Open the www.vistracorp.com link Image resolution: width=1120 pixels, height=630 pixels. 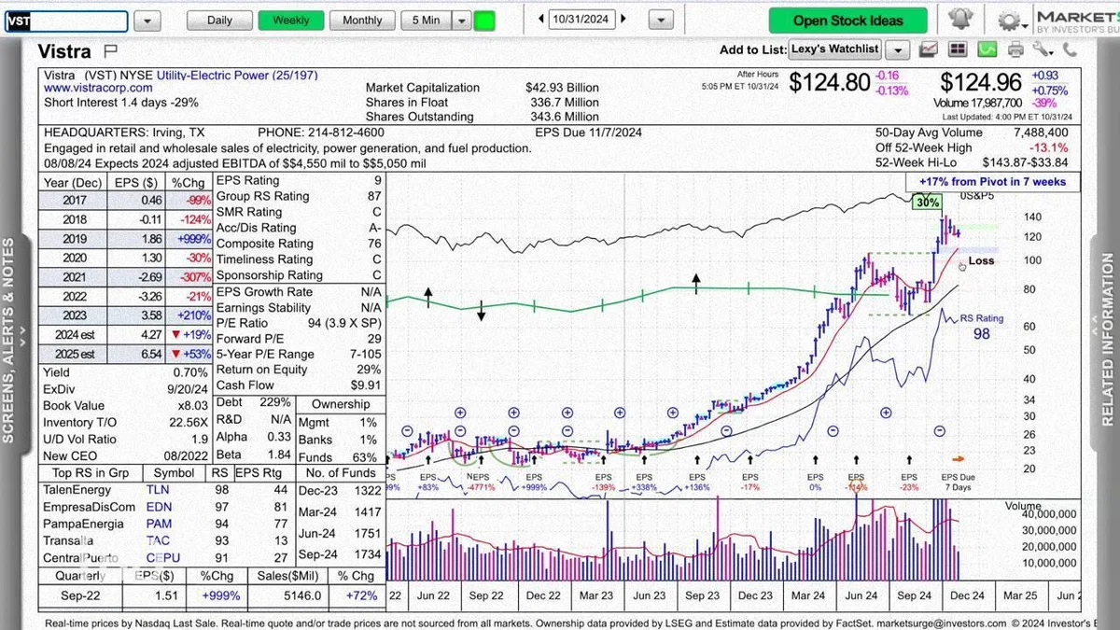coord(91,88)
